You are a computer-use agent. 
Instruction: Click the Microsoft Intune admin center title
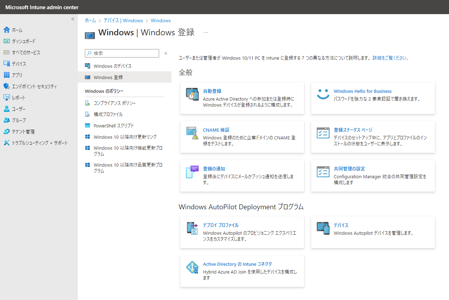coord(42,7)
